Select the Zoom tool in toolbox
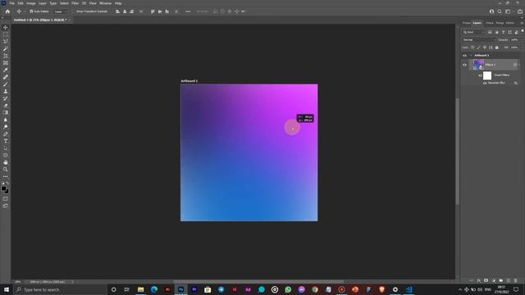Viewport: 525px width, 295px height. tap(6, 170)
